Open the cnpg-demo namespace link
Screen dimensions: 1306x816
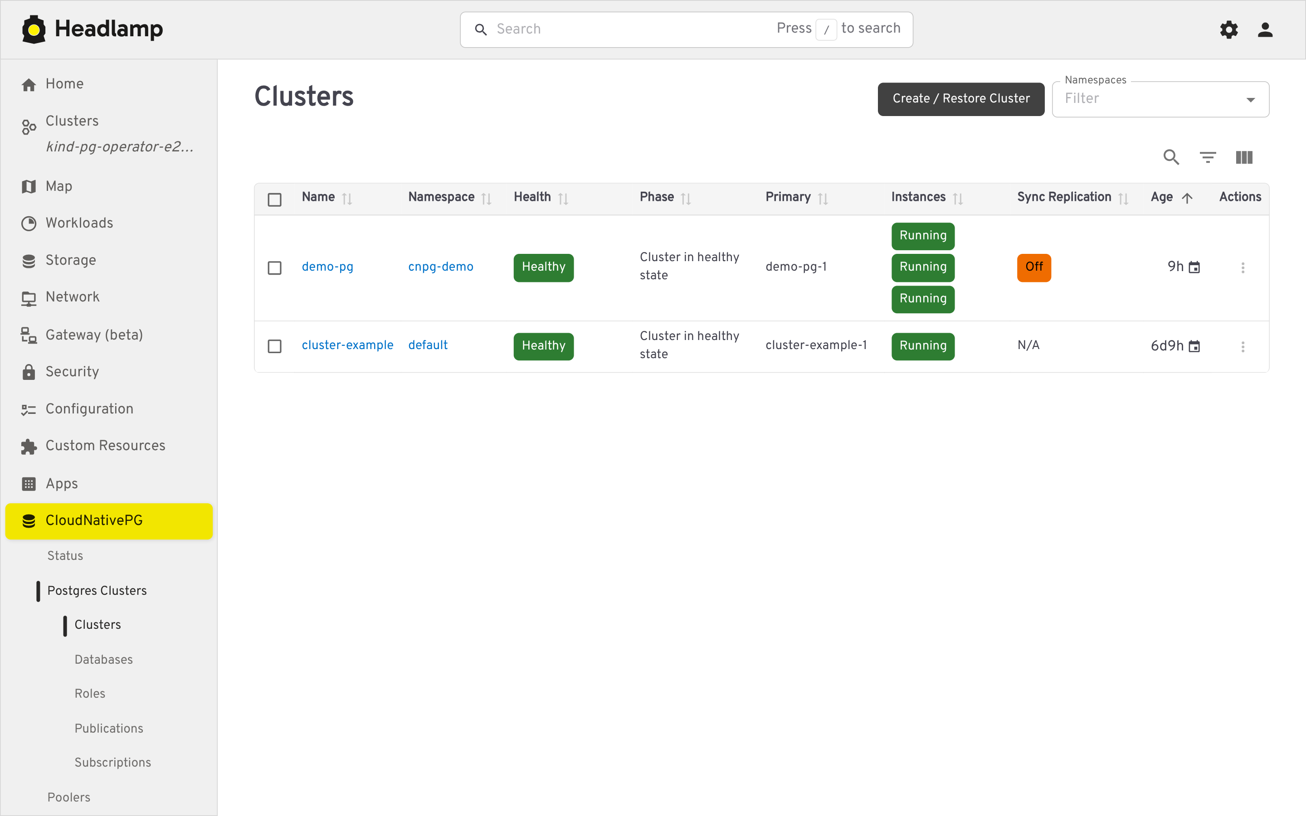(440, 267)
